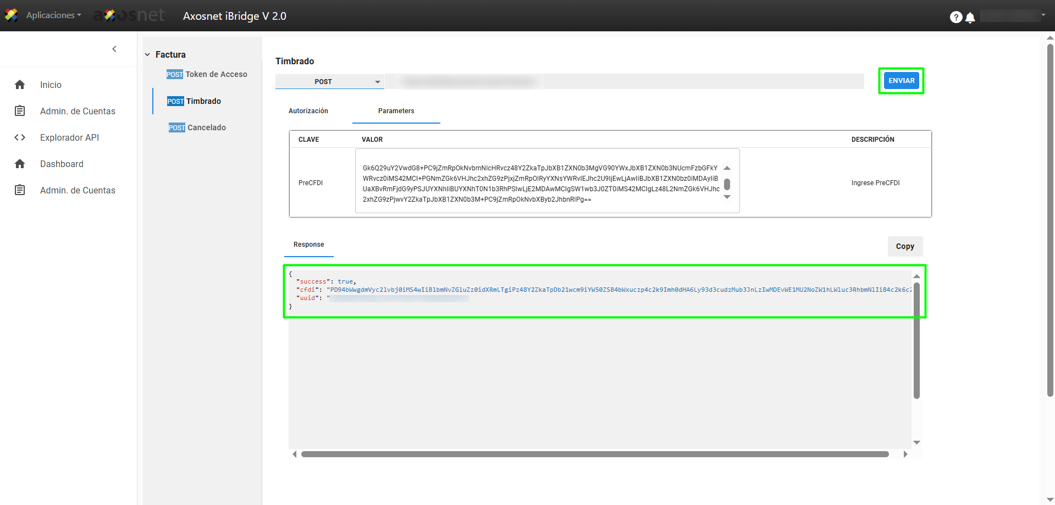Viewport: 1055px width, 505px height.
Task: Open the POST method dropdown
Action: 329,82
